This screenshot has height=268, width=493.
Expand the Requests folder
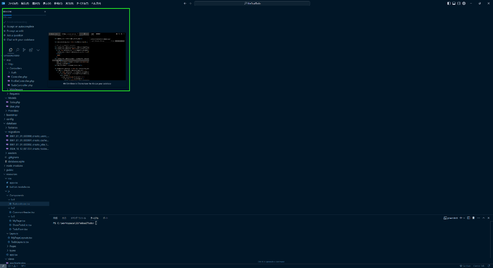tap(14, 94)
